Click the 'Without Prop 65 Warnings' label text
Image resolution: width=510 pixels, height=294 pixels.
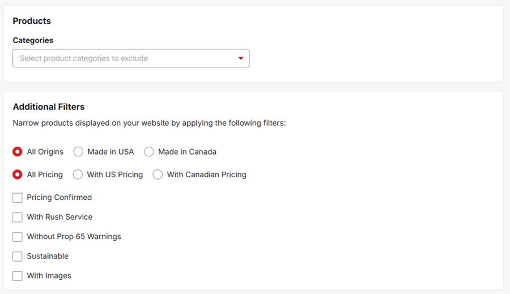tap(74, 237)
